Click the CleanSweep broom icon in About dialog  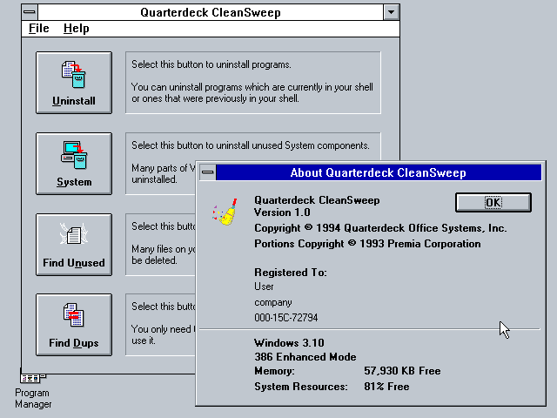225,212
